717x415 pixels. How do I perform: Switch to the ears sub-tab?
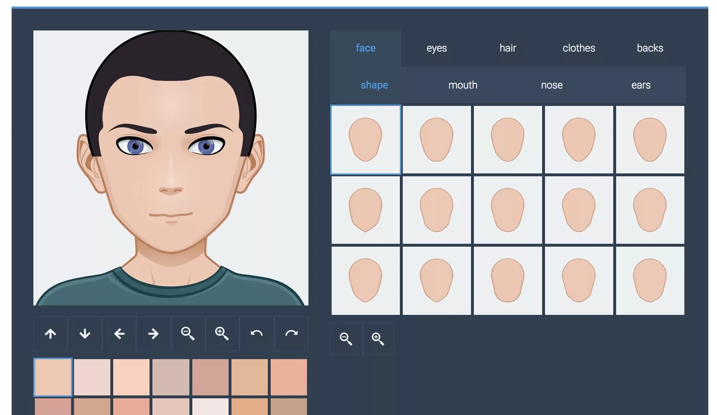point(641,85)
